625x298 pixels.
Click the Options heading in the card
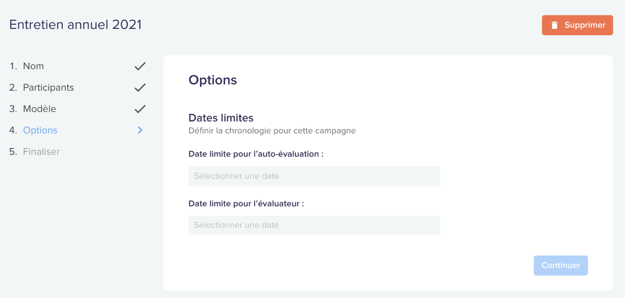[x=213, y=80]
